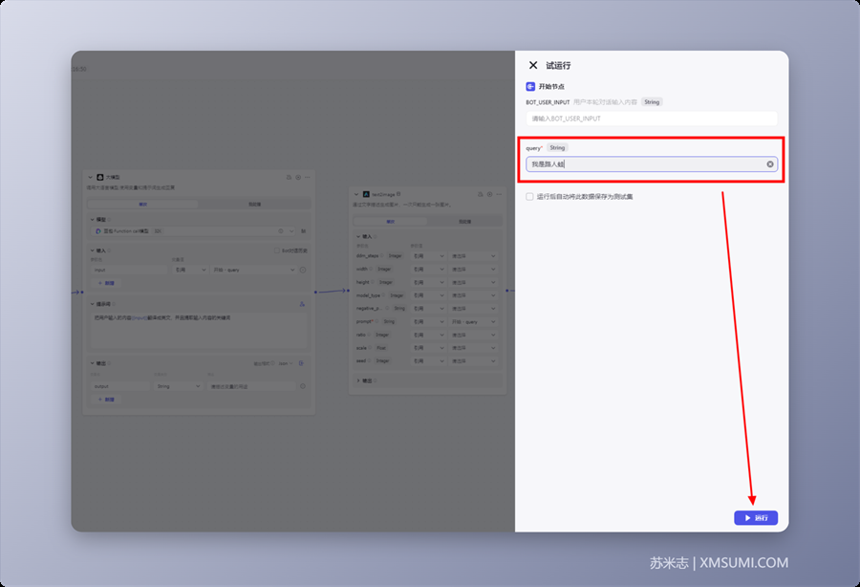Screen dimensions: 860x587
Task: Click the run icon in text2image header
Action: (x=490, y=194)
